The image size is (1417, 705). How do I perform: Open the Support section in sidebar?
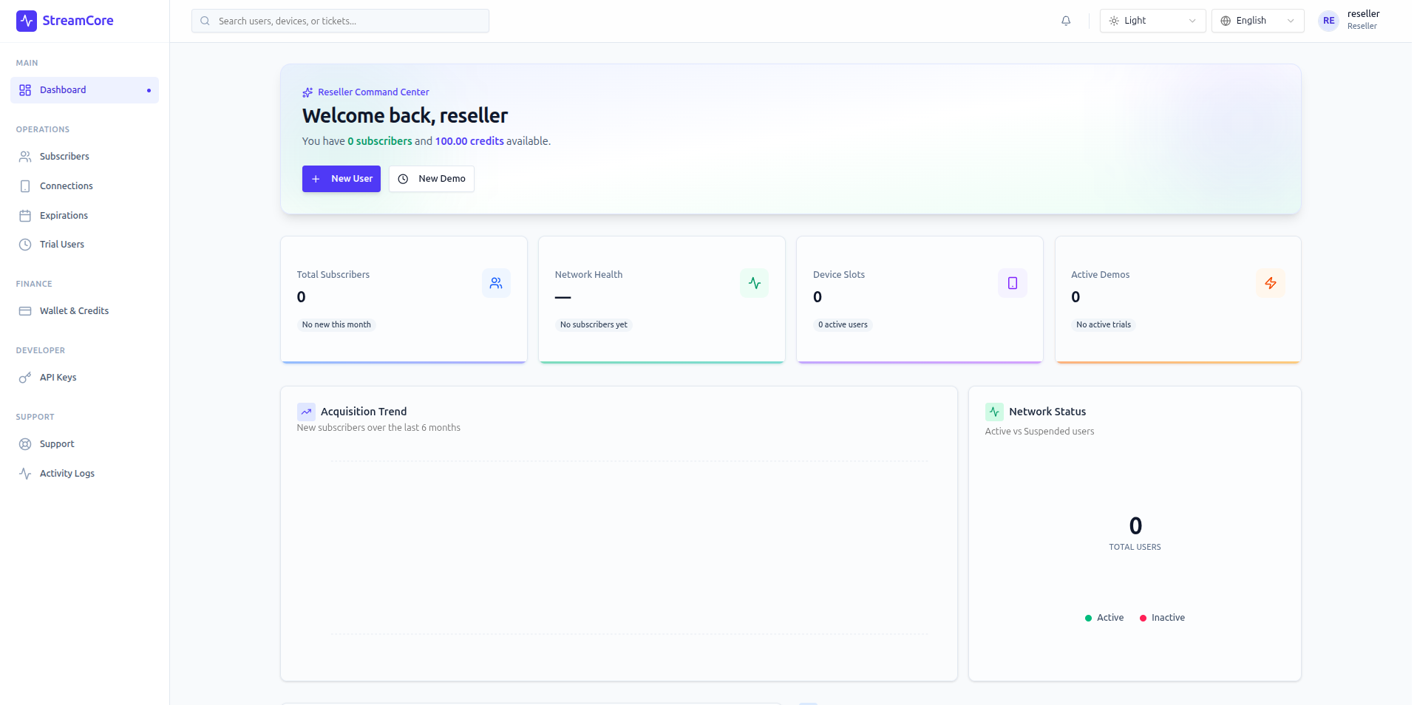point(57,443)
